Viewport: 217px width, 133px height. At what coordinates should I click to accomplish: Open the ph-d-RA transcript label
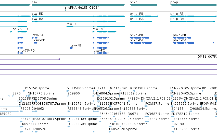[x=137, y=19]
